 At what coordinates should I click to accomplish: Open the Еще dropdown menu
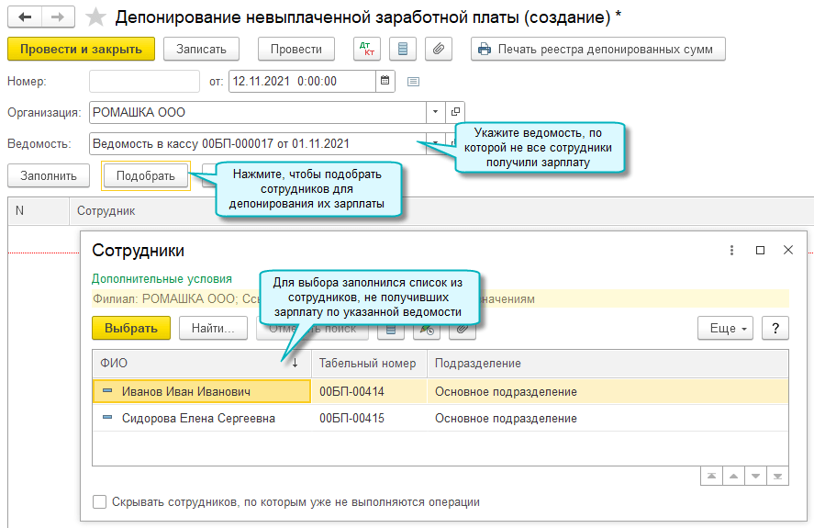(x=725, y=328)
